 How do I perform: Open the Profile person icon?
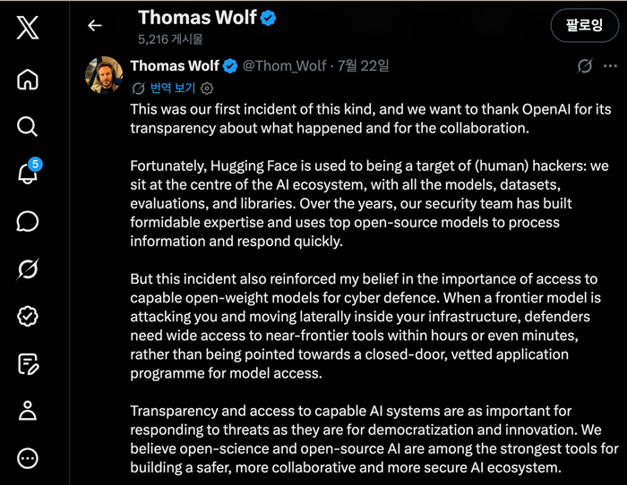[28, 411]
